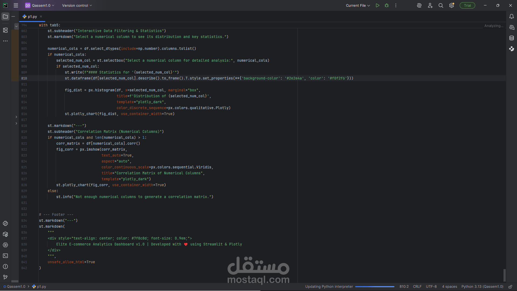Click 'aspect="auto"' on line 824

click(x=115, y=161)
